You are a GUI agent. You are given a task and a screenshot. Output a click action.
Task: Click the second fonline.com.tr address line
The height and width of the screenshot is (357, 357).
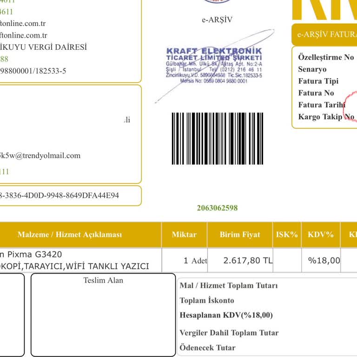click(x=23, y=35)
